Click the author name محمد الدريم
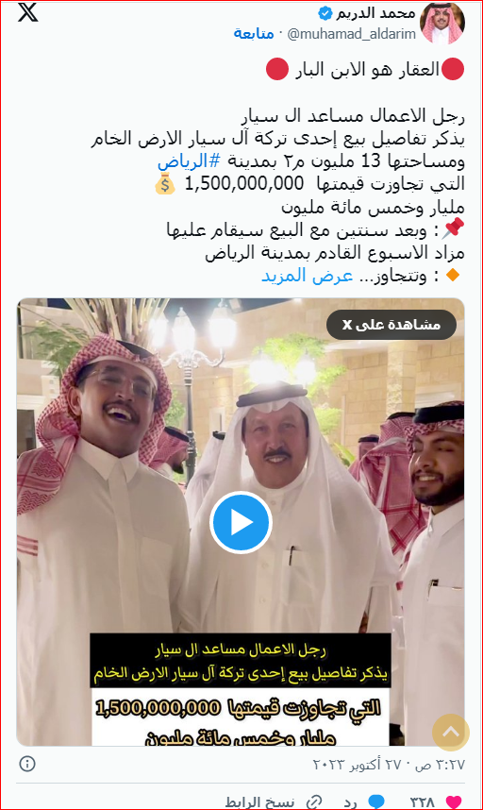The height and width of the screenshot is (810, 483). pos(376,12)
